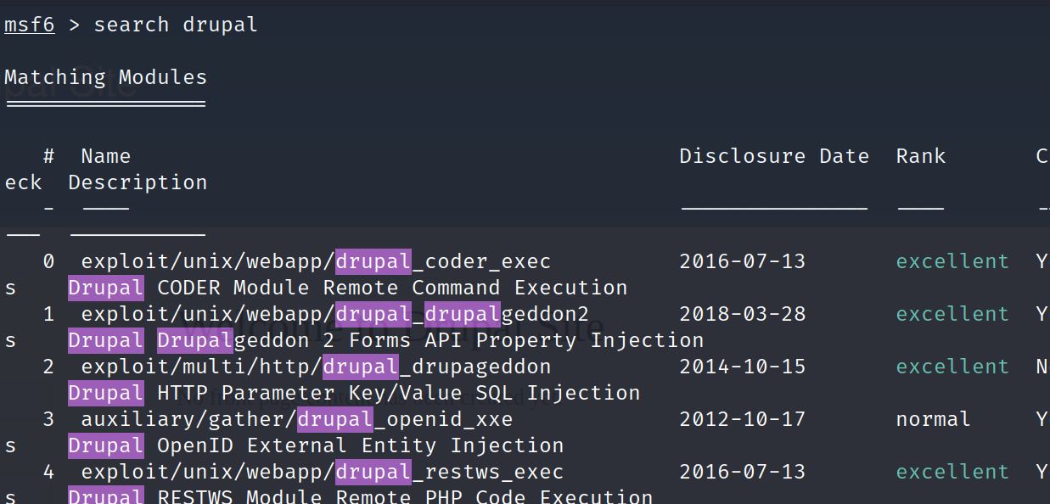Image resolution: width=1050 pixels, height=504 pixels.
Task: Click the Matching Modules heading
Action: tap(105, 77)
